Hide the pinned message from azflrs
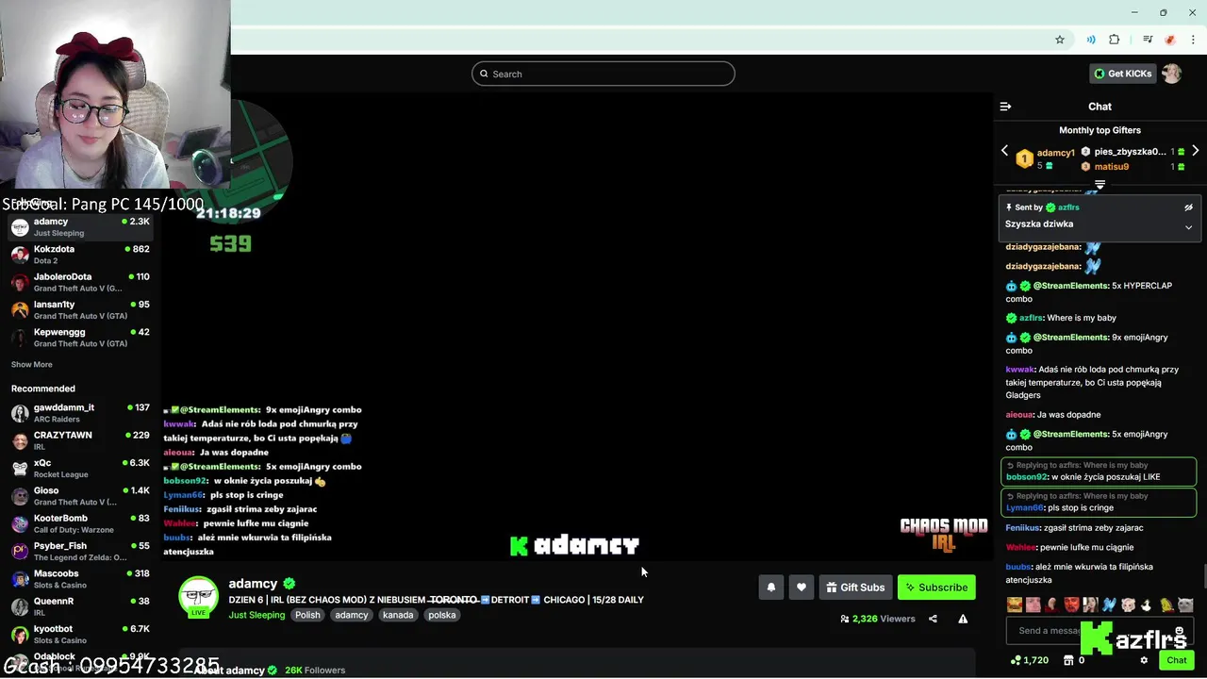The height and width of the screenshot is (679, 1207). (x=1188, y=207)
